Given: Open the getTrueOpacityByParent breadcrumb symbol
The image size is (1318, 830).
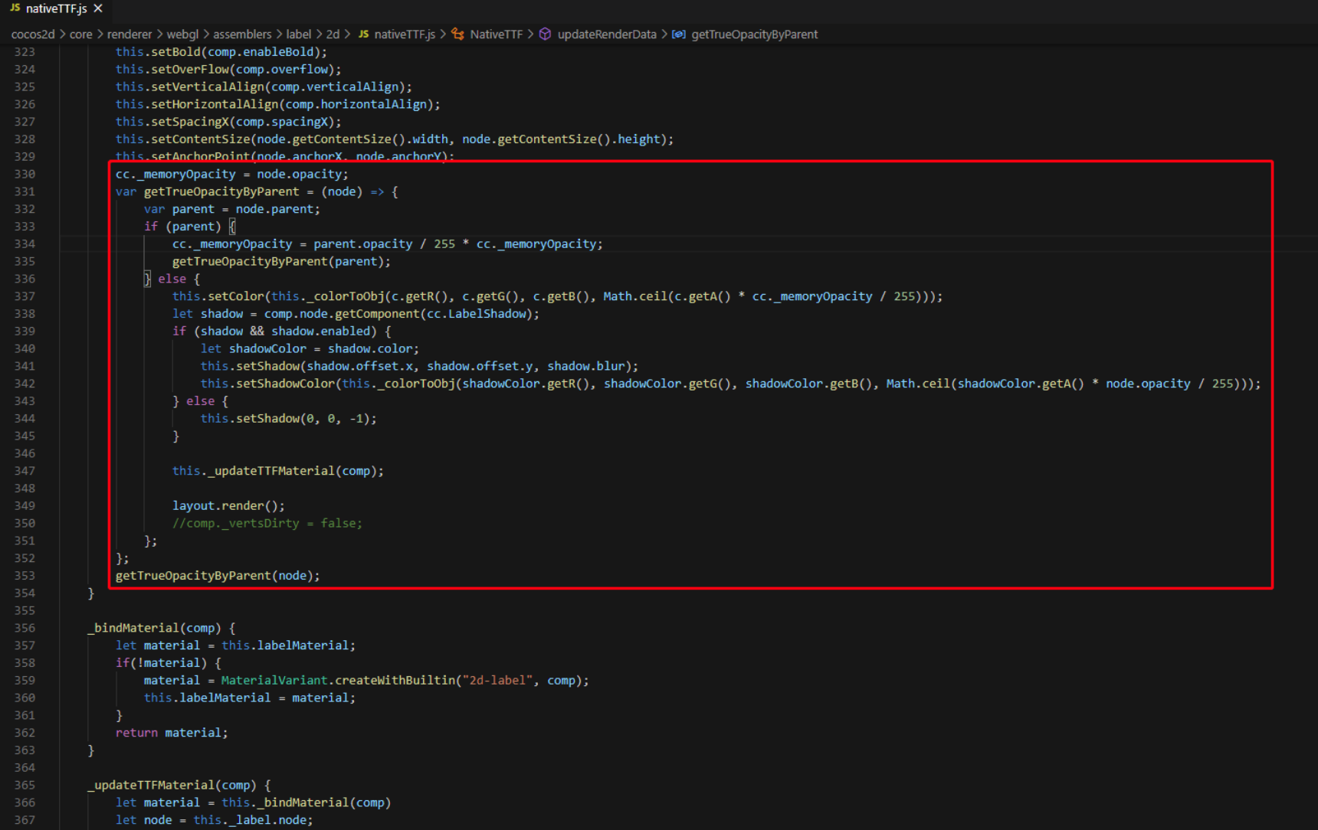Looking at the screenshot, I should tap(755, 34).
